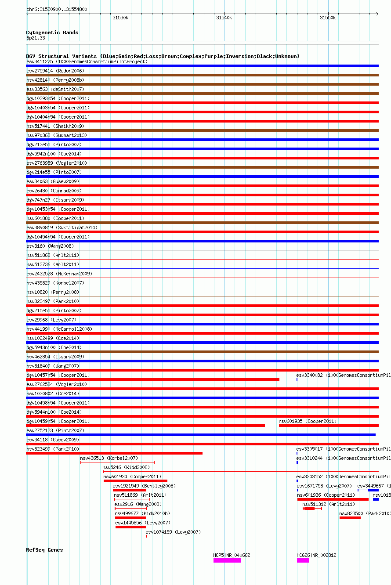Image resolution: width=391 pixels, height=585 pixels.
Task: Select variant esv34063 (Gusev2009)
Action: [x=53, y=181]
